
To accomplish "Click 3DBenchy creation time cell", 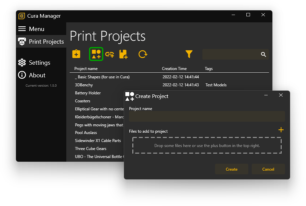I will [x=181, y=85].
